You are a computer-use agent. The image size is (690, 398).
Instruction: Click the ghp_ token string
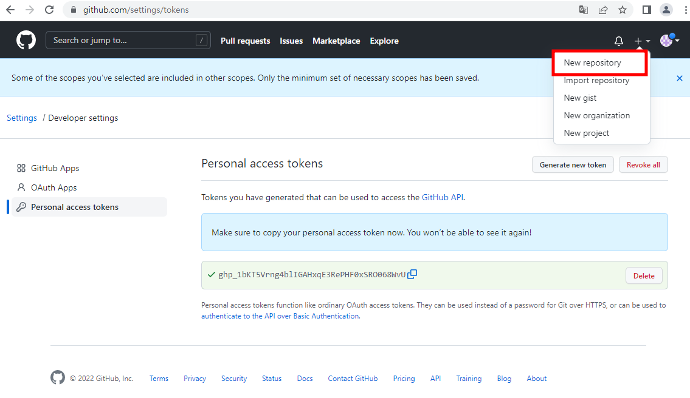pyautogui.click(x=312, y=275)
